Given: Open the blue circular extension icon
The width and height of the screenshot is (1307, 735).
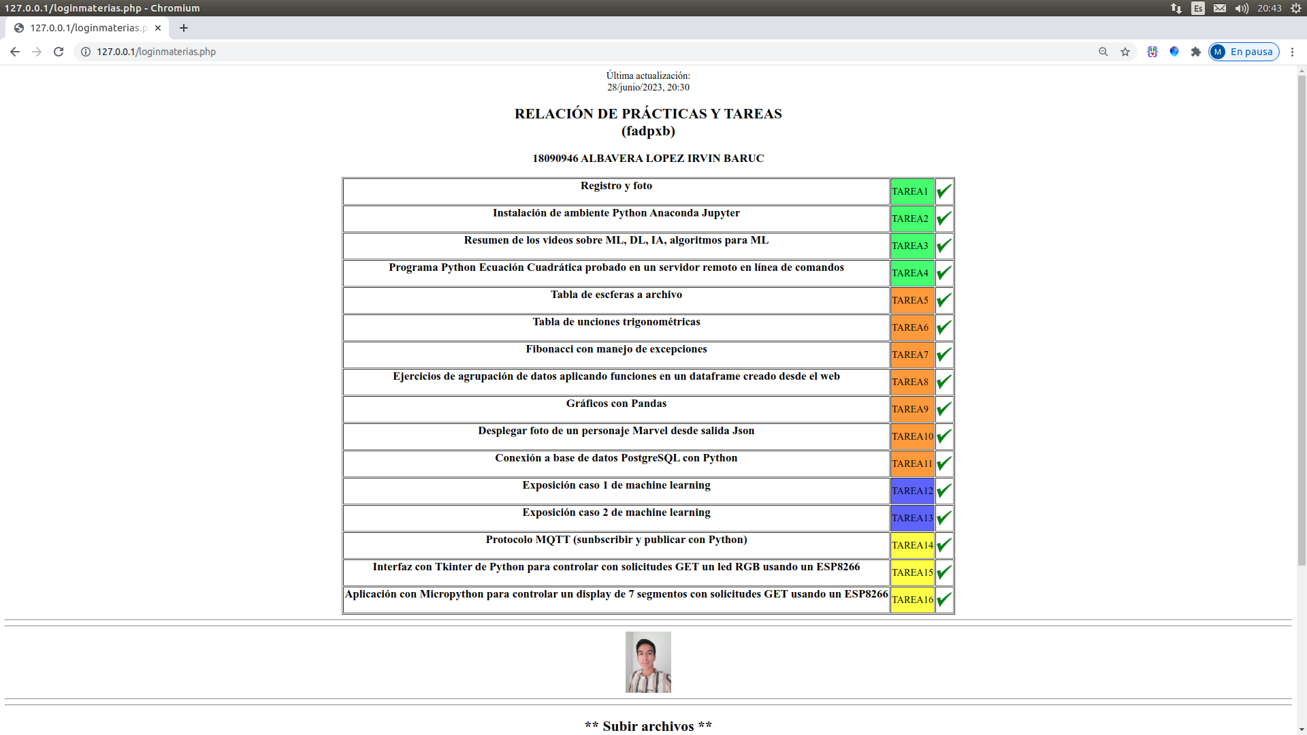Looking at the screenshot, I should coord(1174,52).
